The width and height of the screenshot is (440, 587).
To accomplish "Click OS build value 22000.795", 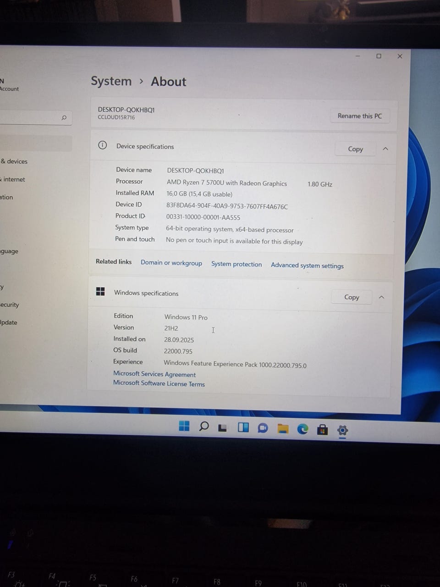I will (x=178, y=351).
